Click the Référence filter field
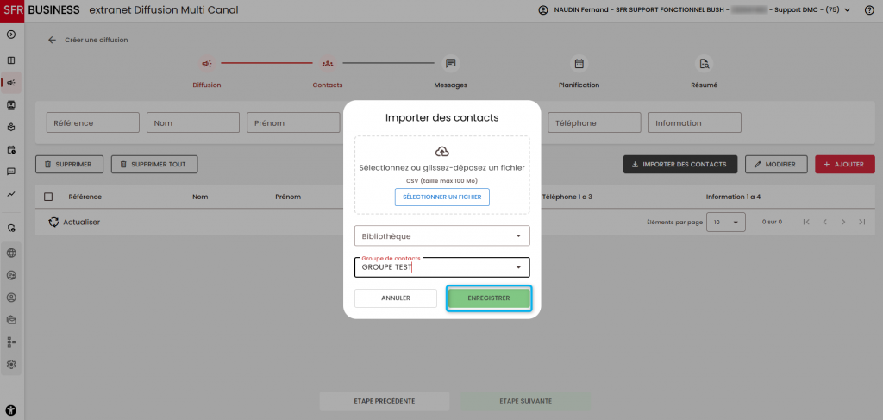The width and height of the screenshot is (883, 420). (93, 122)
